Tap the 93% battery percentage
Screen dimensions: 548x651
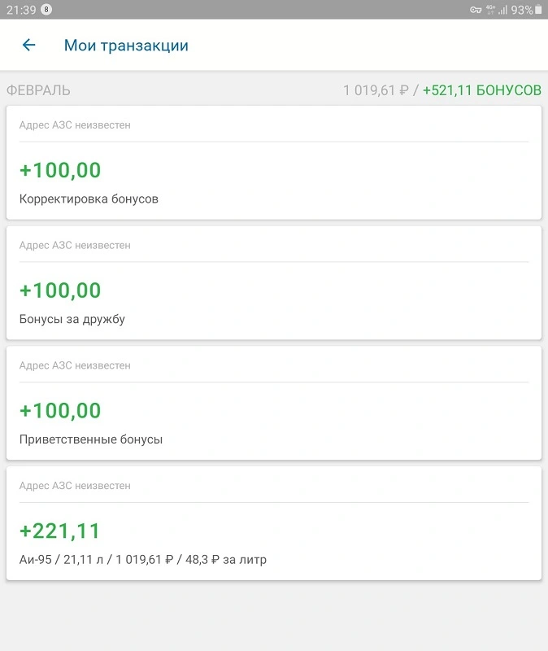522,10
